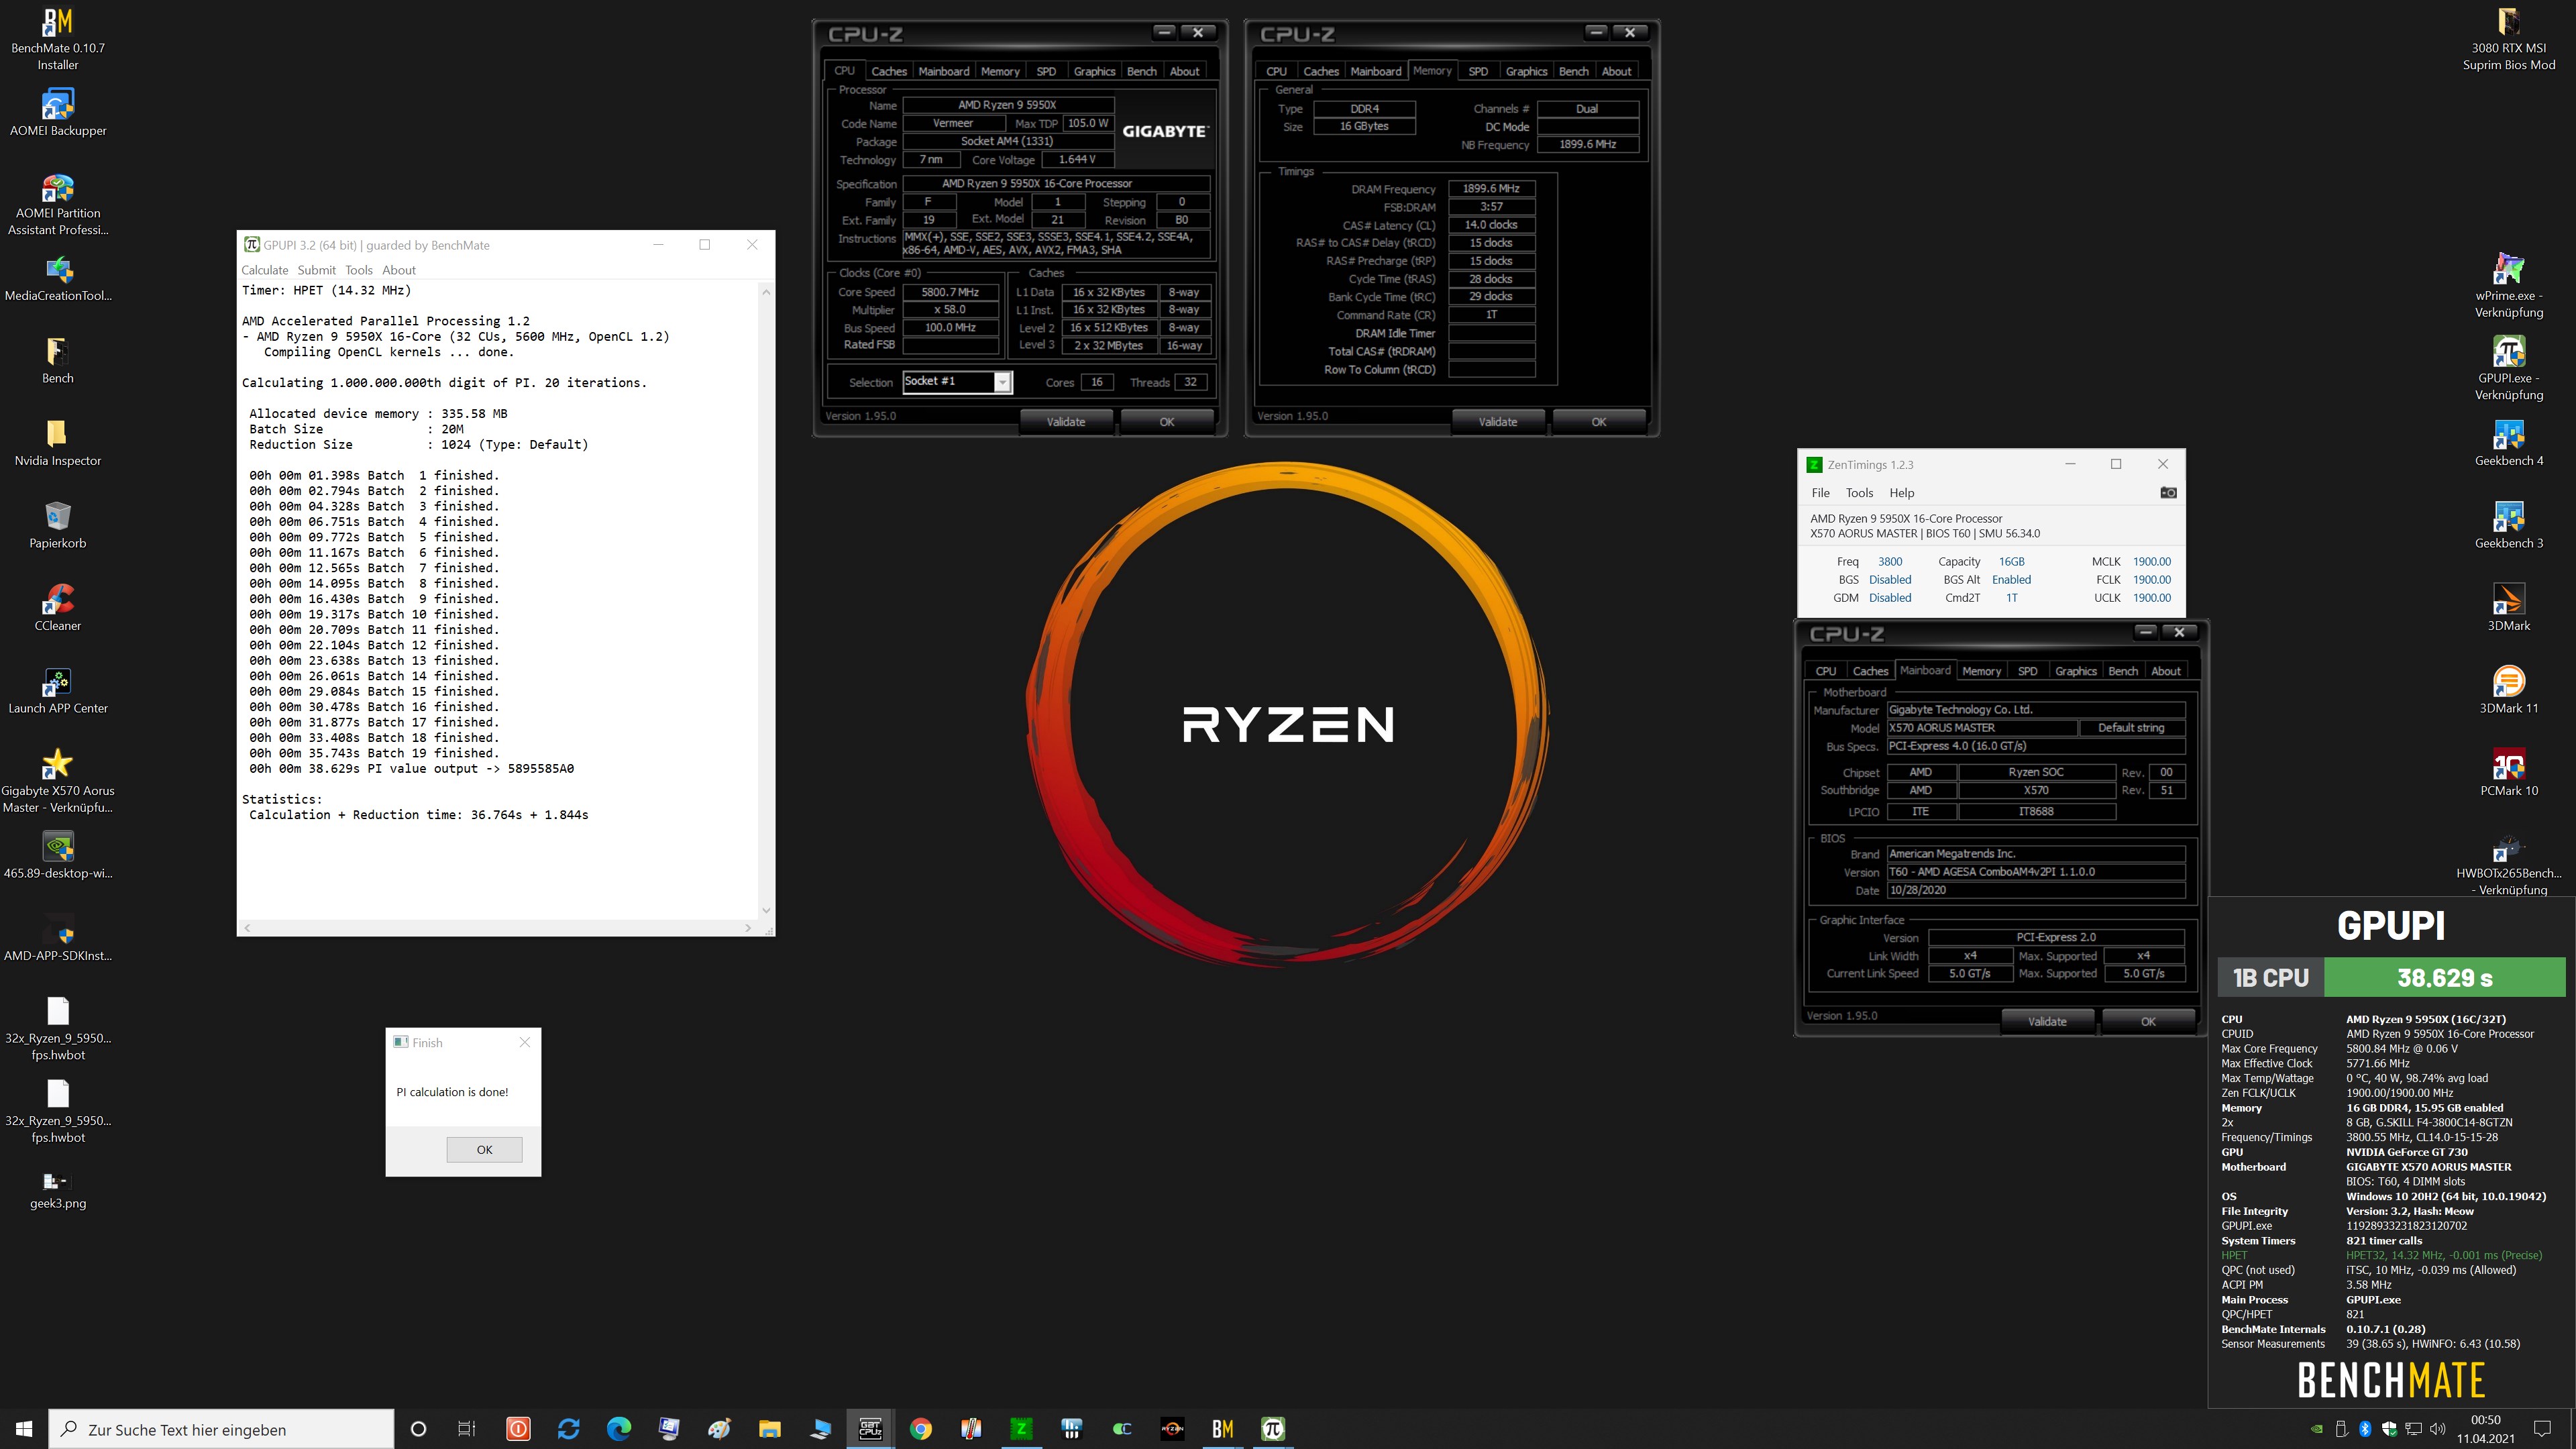Screen dimensions: 2576x1449
Task: Open the Windows Start menu
Action: coord(24,1429)
